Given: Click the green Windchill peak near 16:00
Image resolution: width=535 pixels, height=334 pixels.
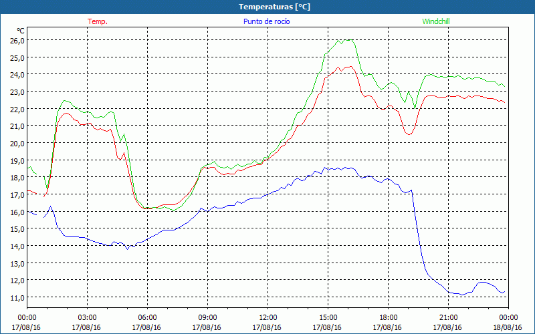Looking at the screenshot, I should point(348,40).
